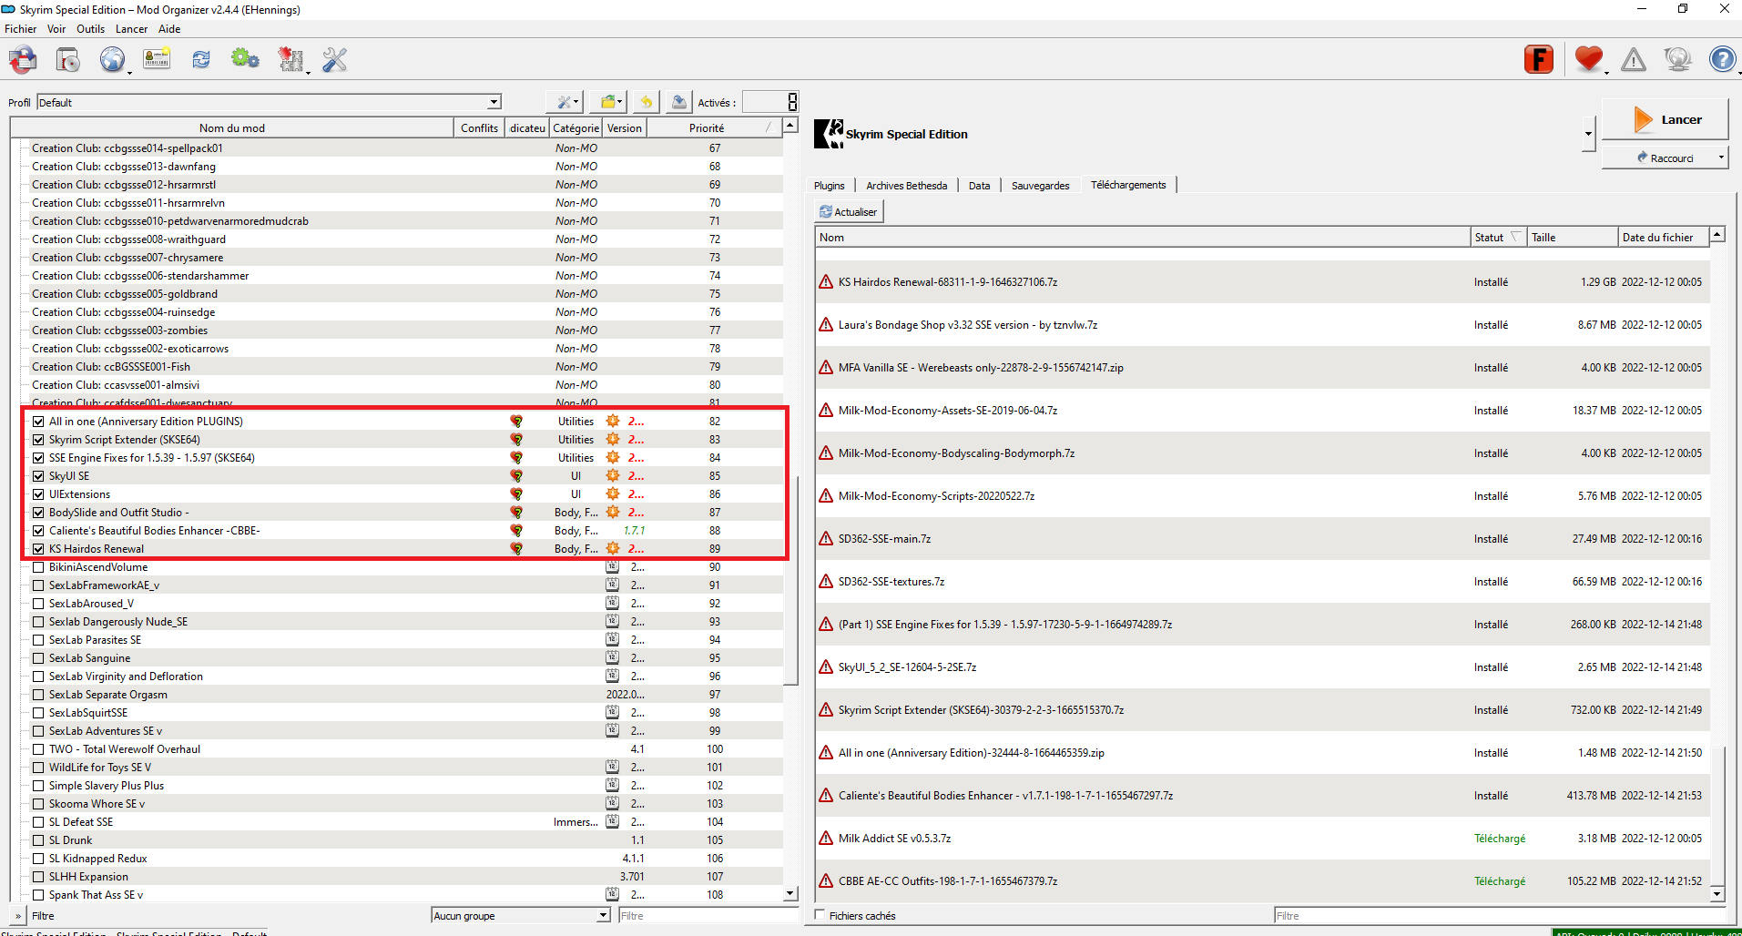Click category icon in BikiniAscendVolume row
1742x936 pixels.
coord(613,566)
